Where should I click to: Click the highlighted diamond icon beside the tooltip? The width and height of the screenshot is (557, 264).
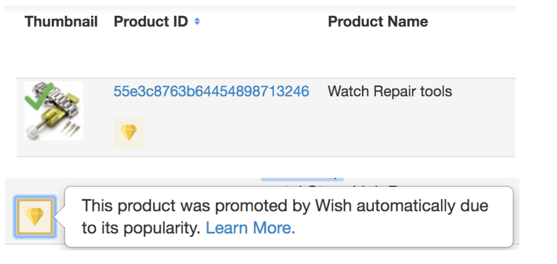tap(35, 217)
